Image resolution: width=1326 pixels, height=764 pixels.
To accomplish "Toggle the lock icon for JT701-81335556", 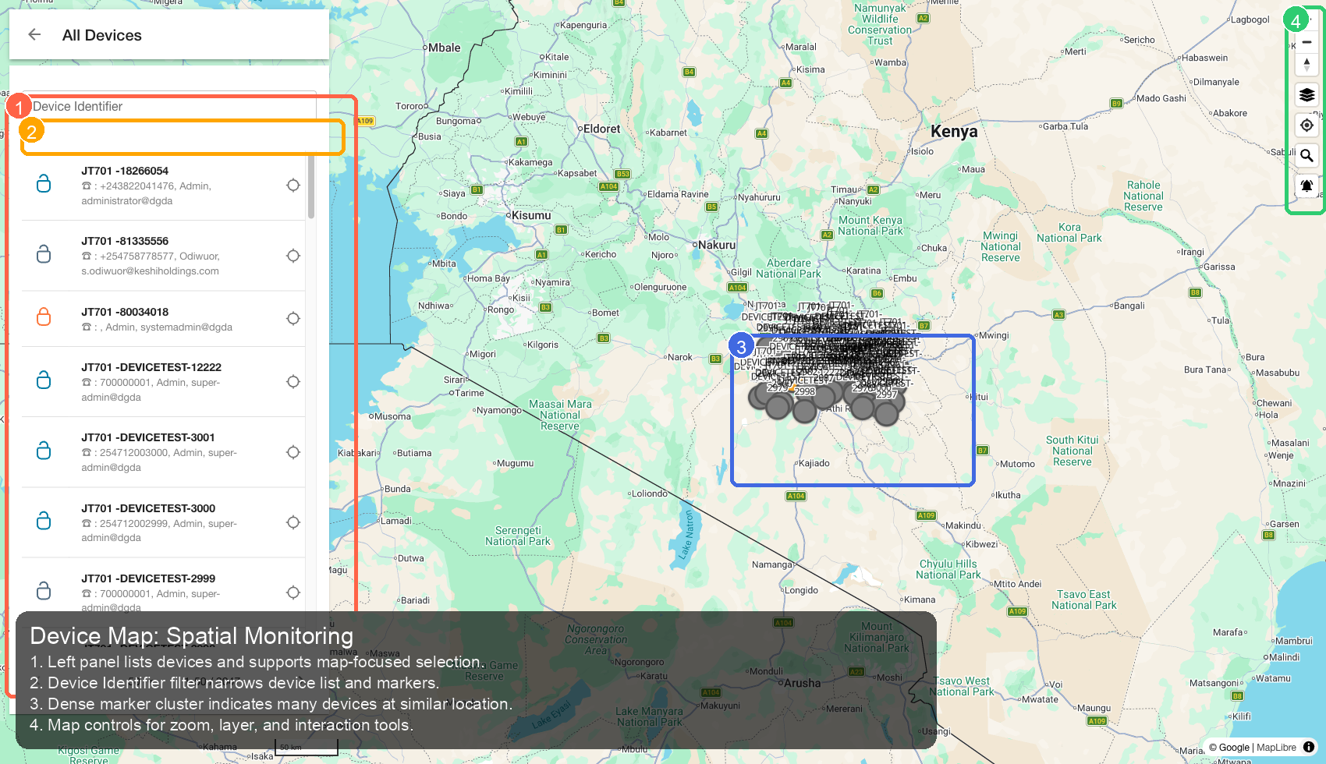I will (43, 254).
